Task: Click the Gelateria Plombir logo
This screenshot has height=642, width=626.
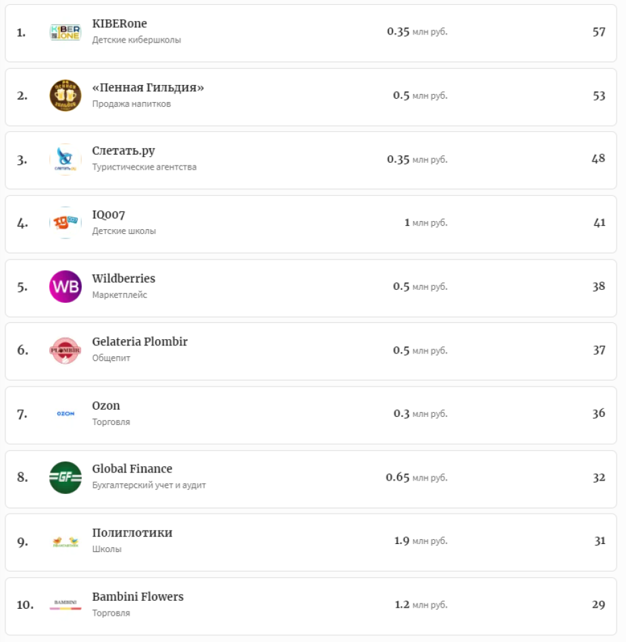Action: click(66, 350)
